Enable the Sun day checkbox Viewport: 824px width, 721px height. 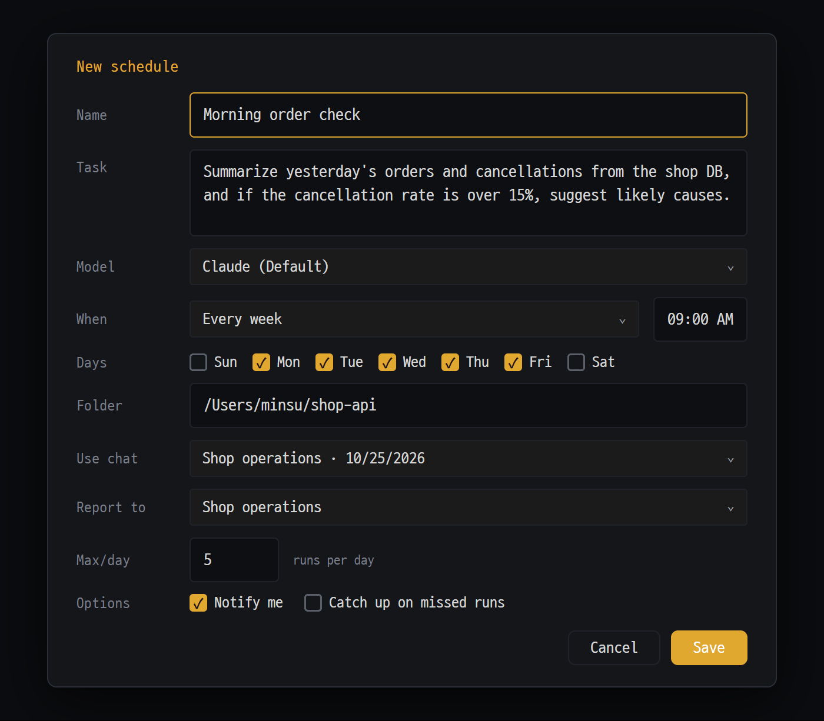click(198, 362)
